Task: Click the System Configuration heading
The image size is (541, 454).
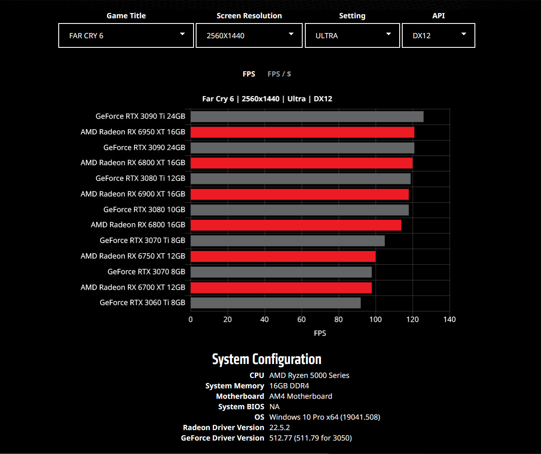Action: (267, 359)
